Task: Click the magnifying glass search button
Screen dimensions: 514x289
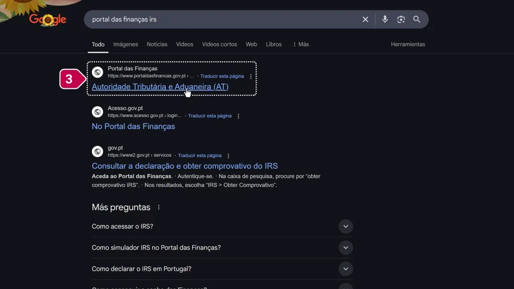Action: pyautogui.click(x=417, y=20)
